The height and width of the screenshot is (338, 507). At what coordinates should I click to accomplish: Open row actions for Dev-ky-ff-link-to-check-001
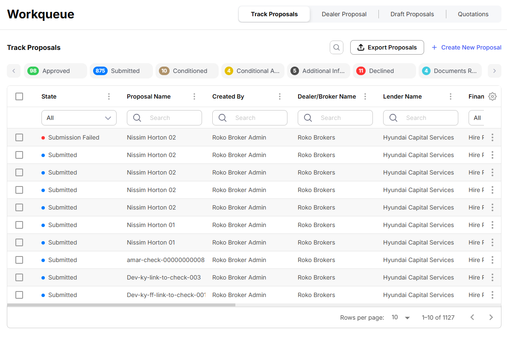[492, 295]
